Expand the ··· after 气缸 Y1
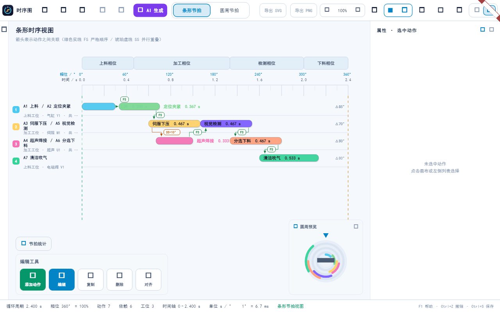Image resolution: width=500 pixels, height=312 pixels. point(76,116)
